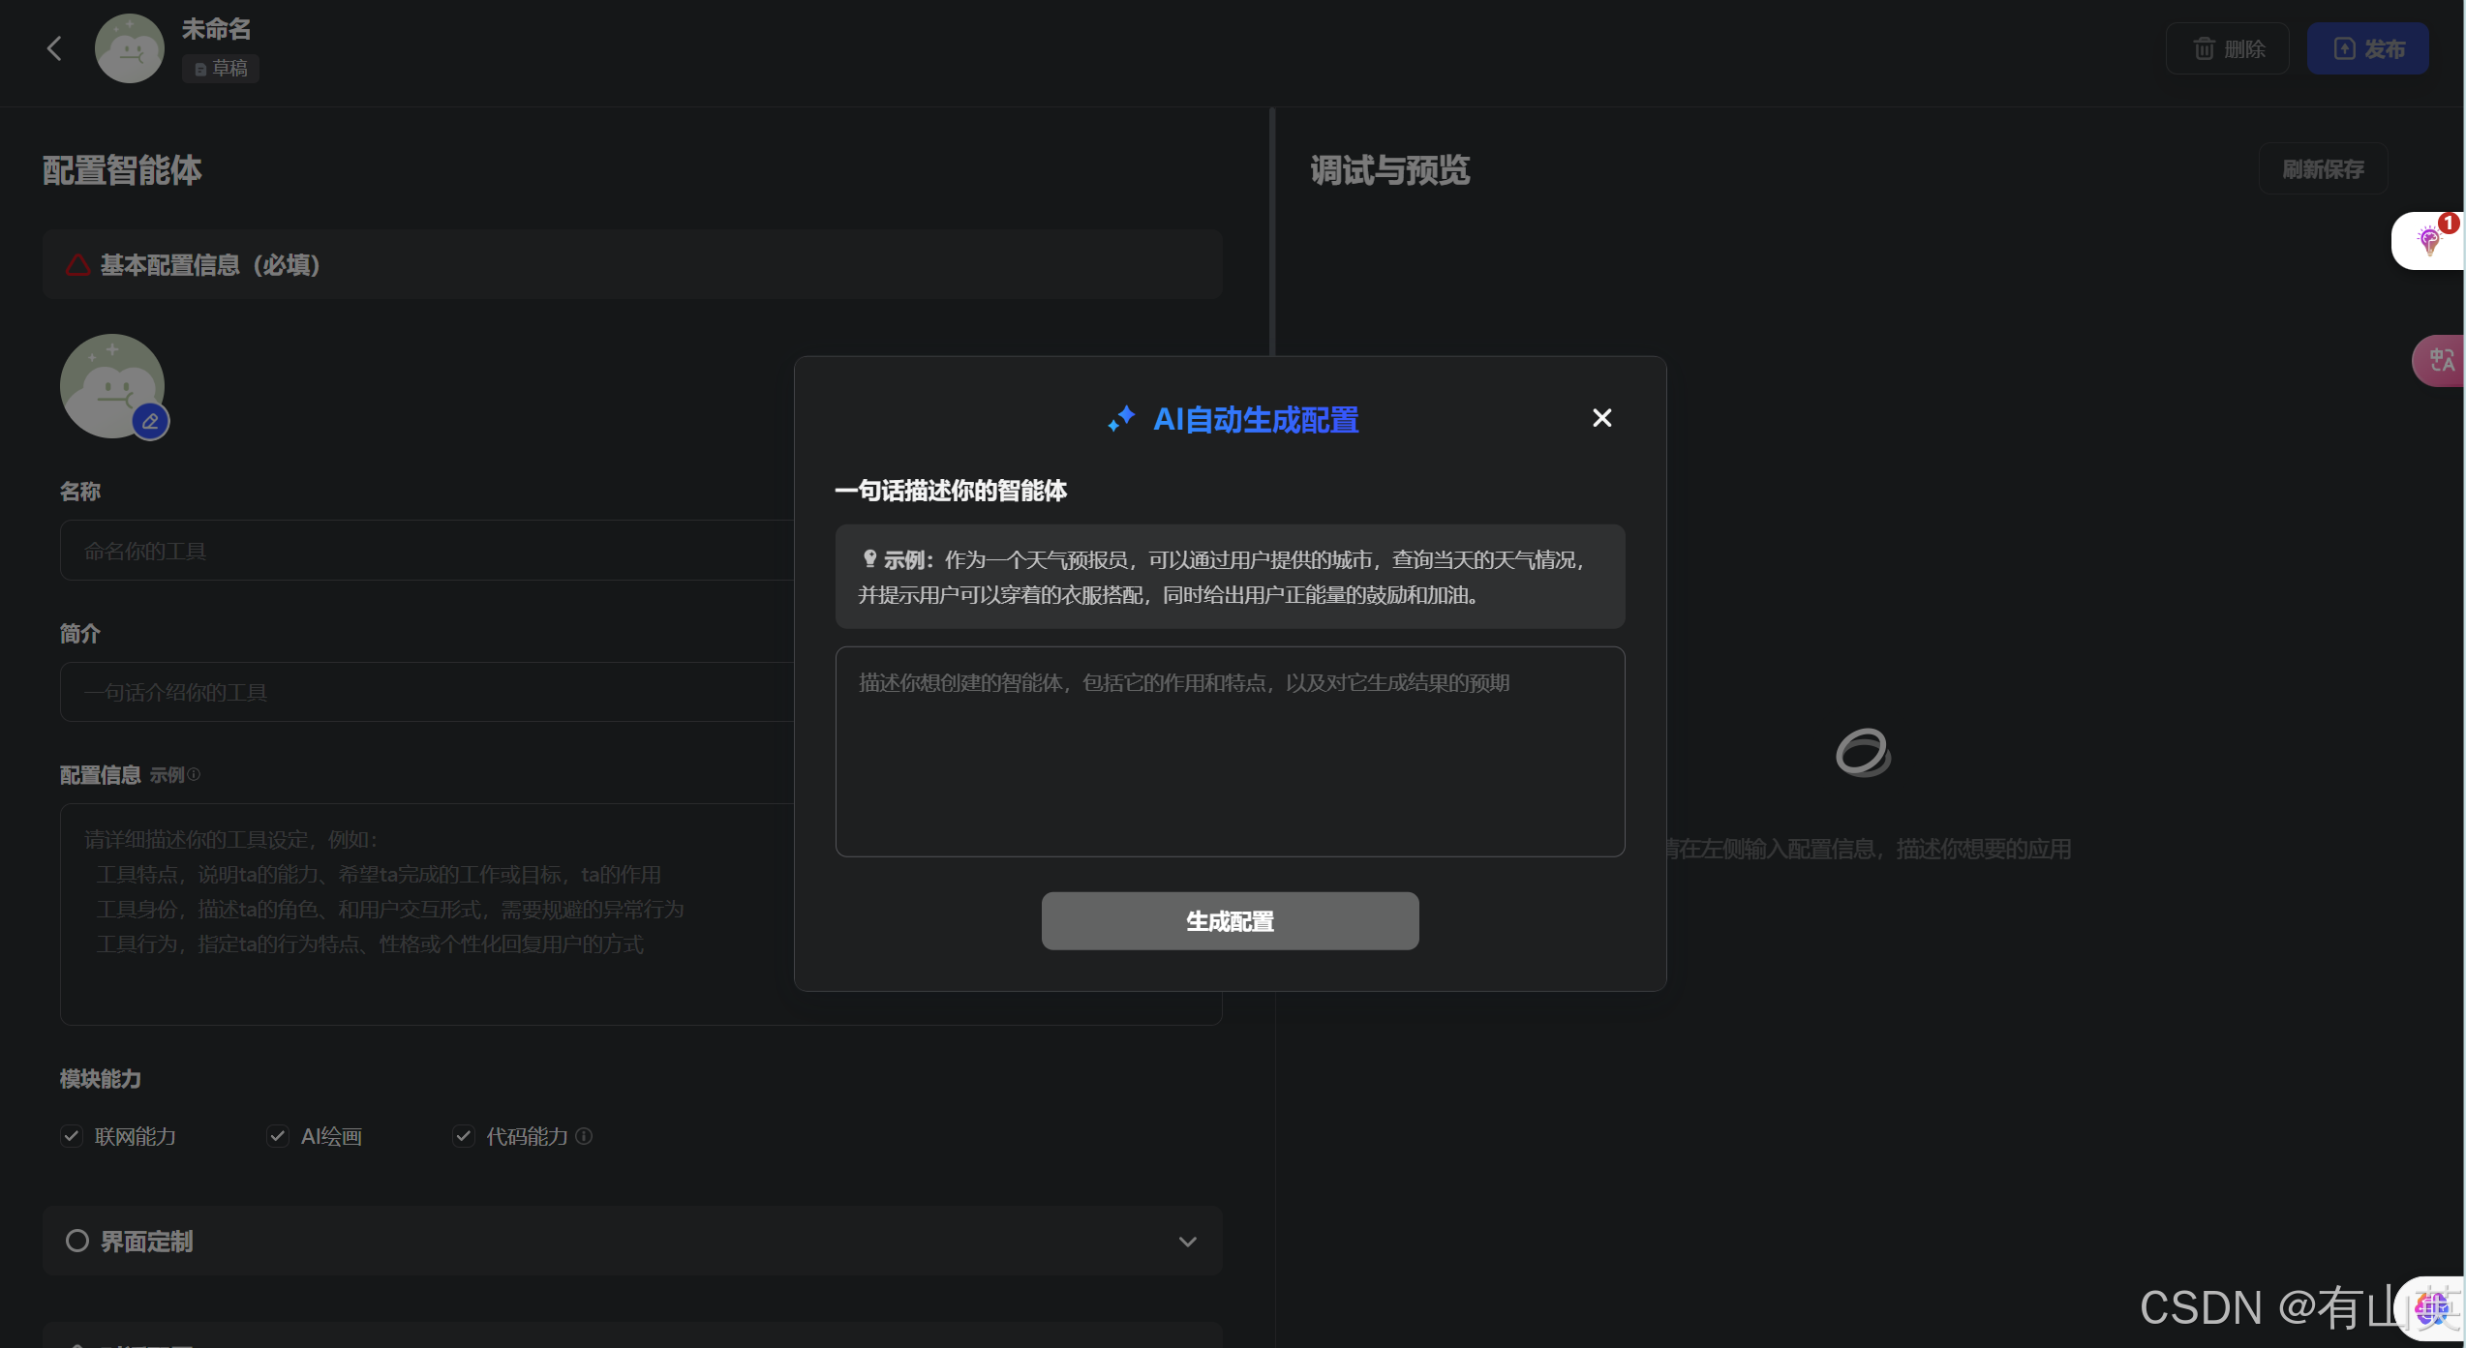Click the 代码能力 info icon
The image size is (2466, 1348).
tap(584, 1136)
